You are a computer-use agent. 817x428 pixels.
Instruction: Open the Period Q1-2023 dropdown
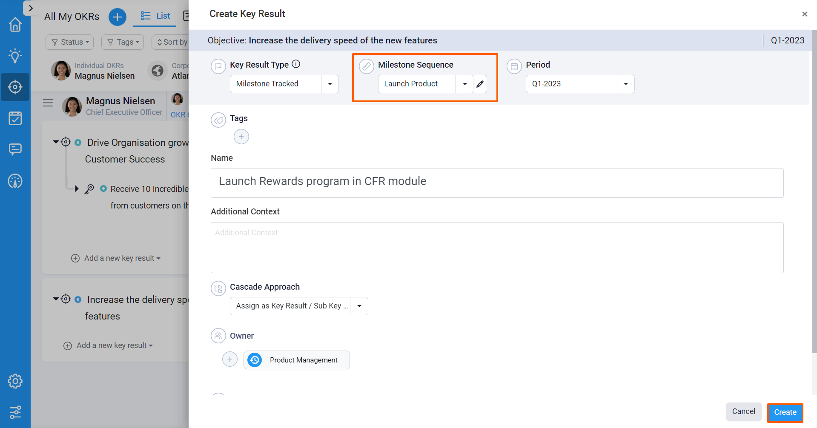tap(625, 84)
